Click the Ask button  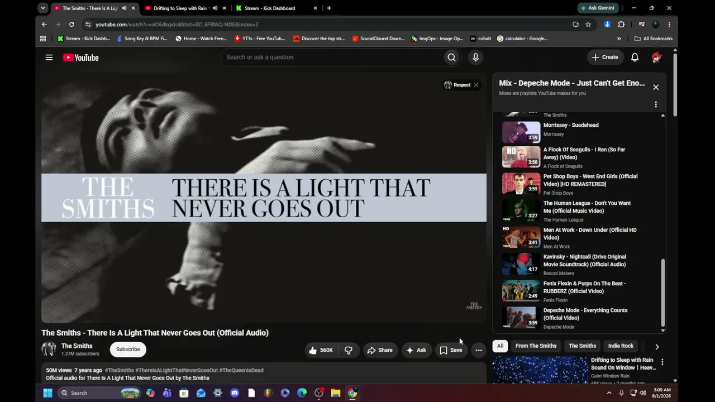[x=416, y=350]
